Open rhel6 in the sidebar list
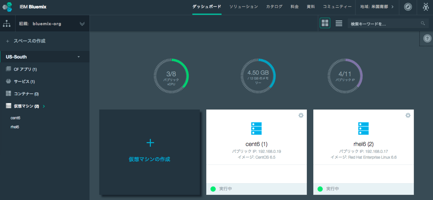The image size is (433, 200). 15,127
